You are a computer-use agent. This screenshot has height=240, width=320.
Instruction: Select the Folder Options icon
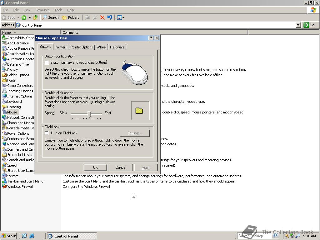(x=4, y=75)
